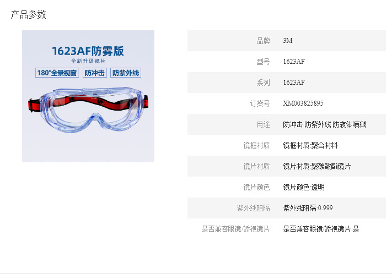Select 镜片颜色:透明 value

[x=304, y=188]
